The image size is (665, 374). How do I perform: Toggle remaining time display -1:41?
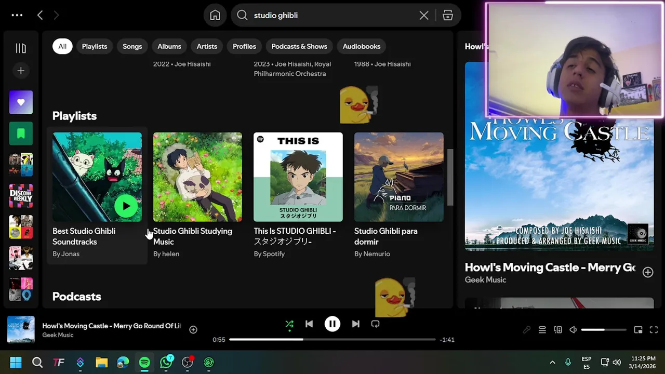447,340
